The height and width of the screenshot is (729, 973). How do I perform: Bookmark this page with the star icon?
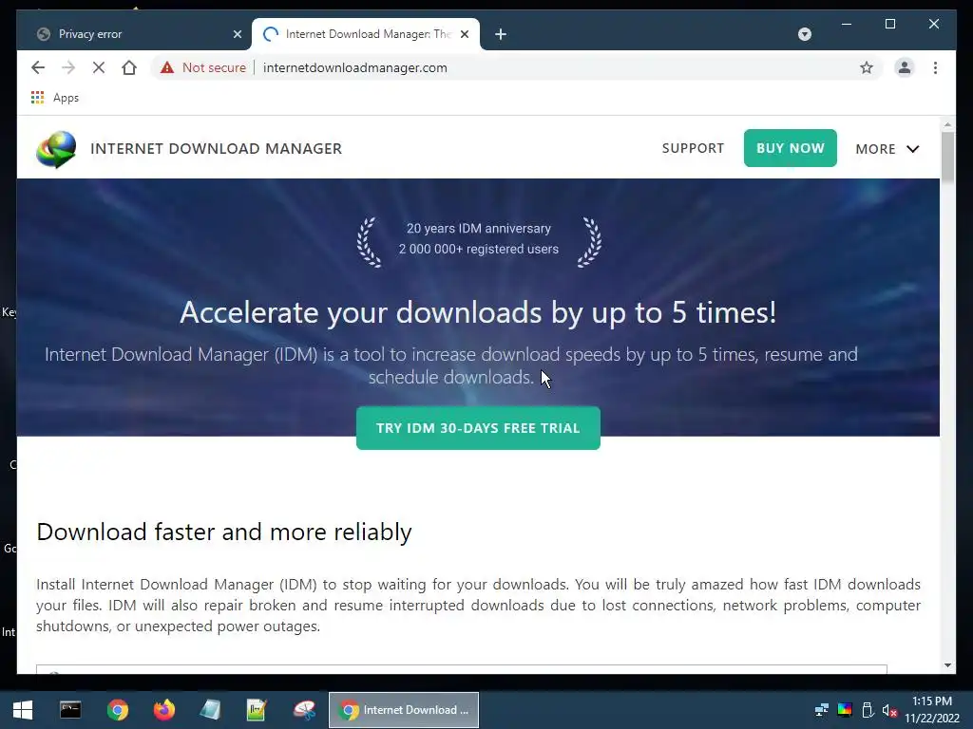point(867,67)
